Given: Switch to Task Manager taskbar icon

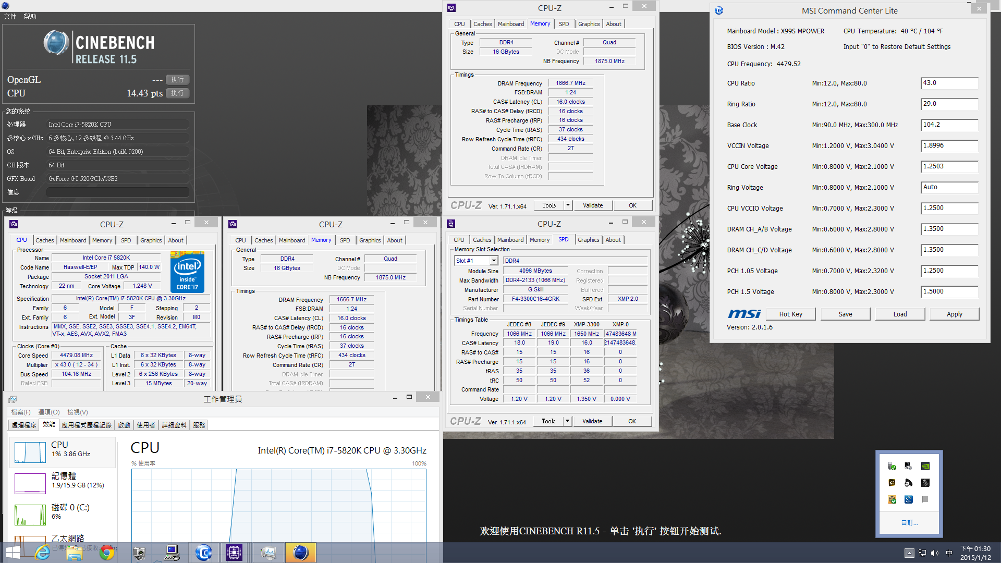Looking at the screenshot, I should click(268, 553).
